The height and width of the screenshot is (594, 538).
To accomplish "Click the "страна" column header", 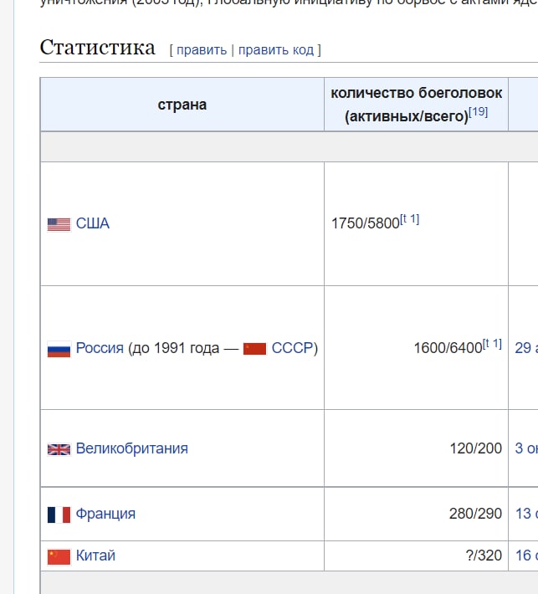I will click(182, 105).
